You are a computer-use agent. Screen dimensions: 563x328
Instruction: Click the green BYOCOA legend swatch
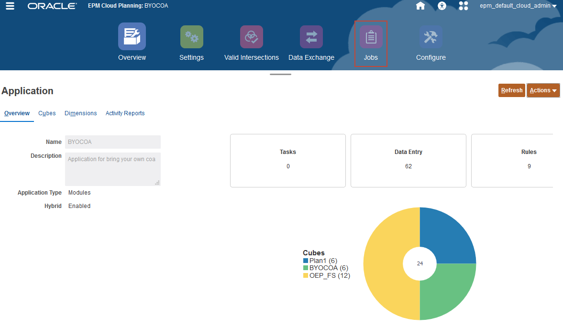click(306, 268)
